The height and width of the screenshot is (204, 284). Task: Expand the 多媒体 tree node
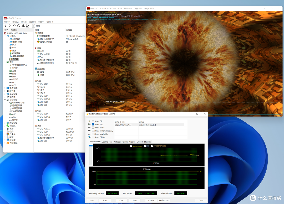click(x=5, y=97)
